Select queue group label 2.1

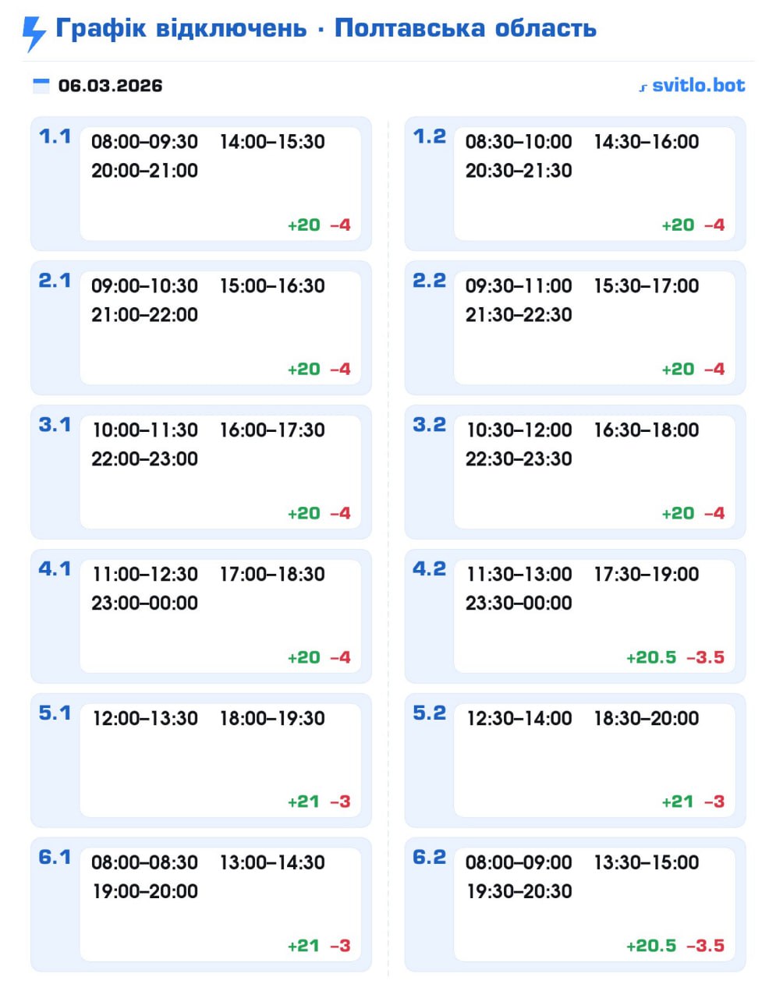coord(55,281)
